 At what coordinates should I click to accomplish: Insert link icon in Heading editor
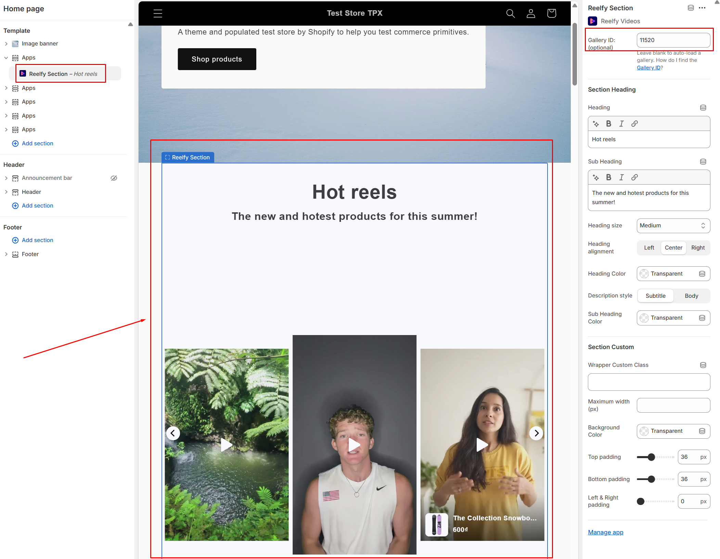point(634,124)
